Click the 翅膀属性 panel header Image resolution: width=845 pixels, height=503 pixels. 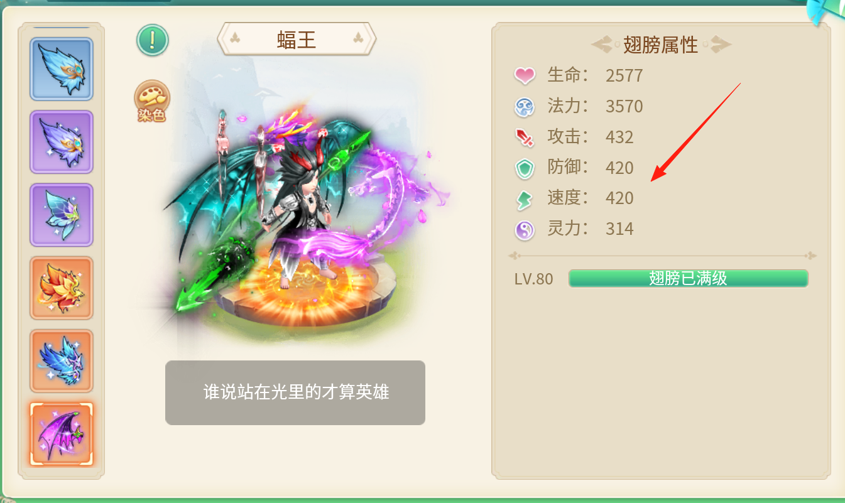[661, 45]
